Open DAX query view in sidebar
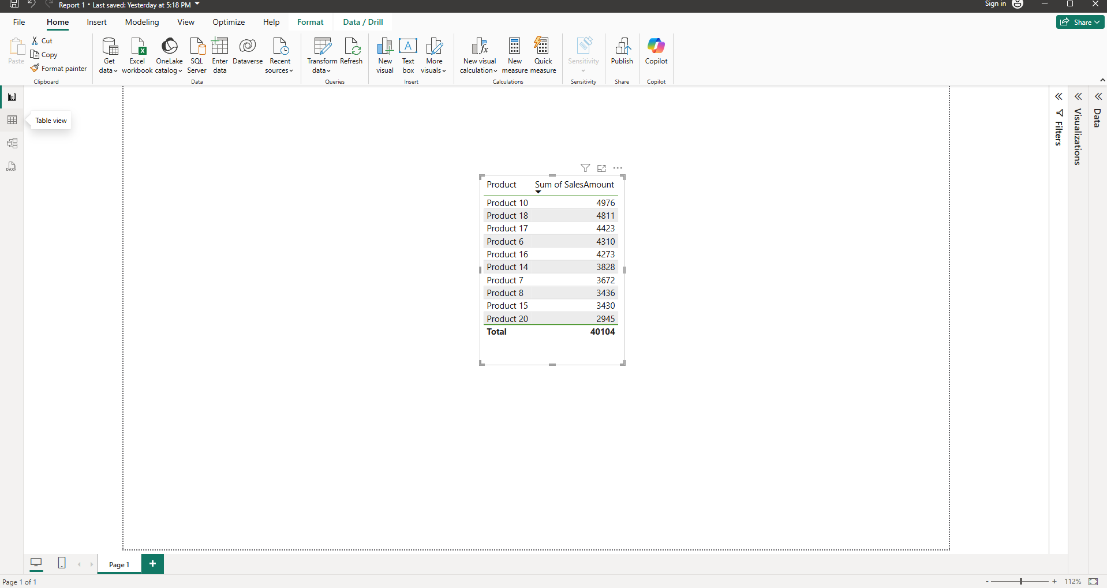This screenshot has height=588, width=1107. pyautogui.click(x=12, y=166)
